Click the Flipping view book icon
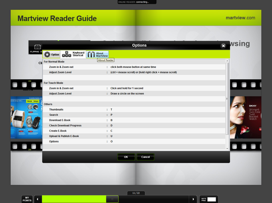This screenshot has height=203, width=272. tap(38, 47)
